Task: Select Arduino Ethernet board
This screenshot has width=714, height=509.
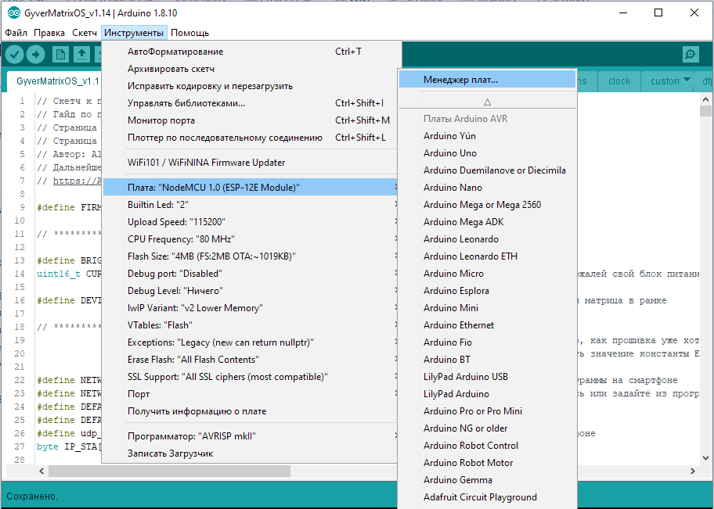Action: tap(487, 325)
